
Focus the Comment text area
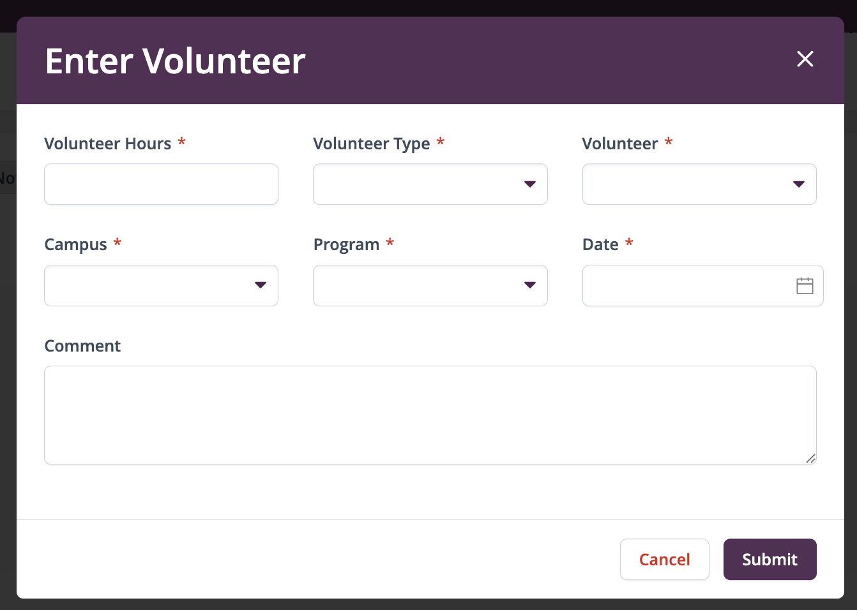coord(430,415)
